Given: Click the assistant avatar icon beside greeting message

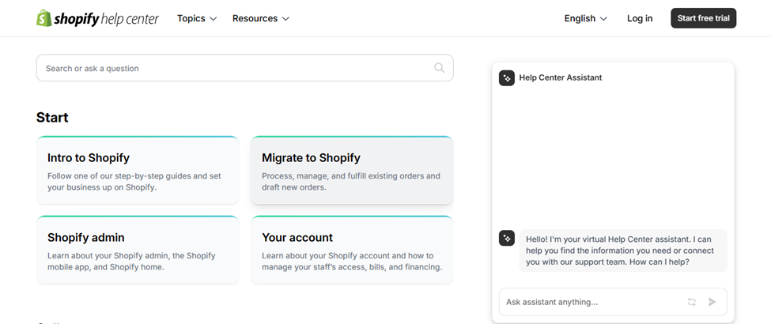Looking at the screenshot, I should (x=507, y=238).
